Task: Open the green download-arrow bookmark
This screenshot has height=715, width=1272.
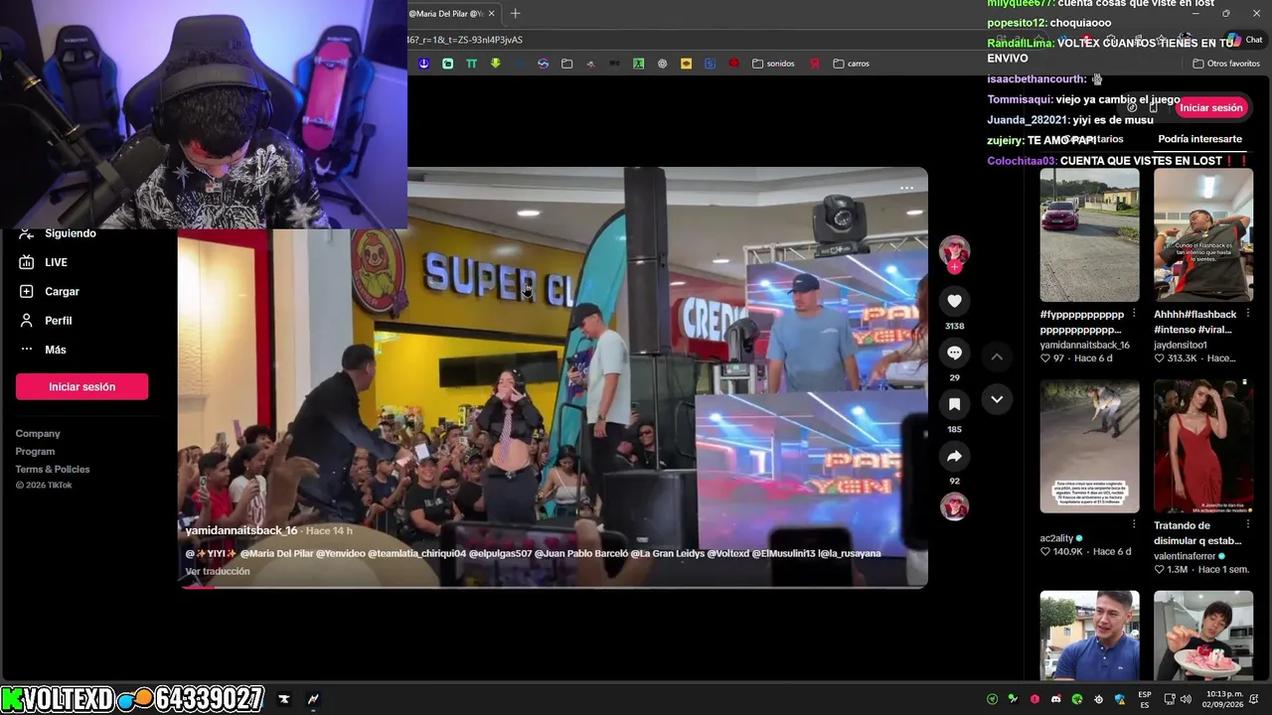Action: point(495,64)
